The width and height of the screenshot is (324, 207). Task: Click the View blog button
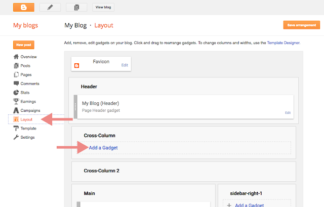pyautogui.click(x=103, y=7)
